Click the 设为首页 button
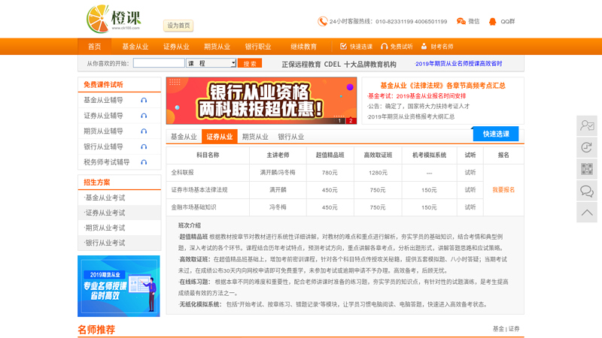 pyautogui.click(x=178, y=26)
